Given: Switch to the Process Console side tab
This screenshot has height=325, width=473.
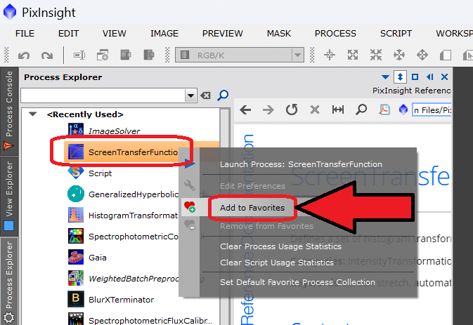Looking at the screenshot, I should pyautogui.click(x=9, y=110).
